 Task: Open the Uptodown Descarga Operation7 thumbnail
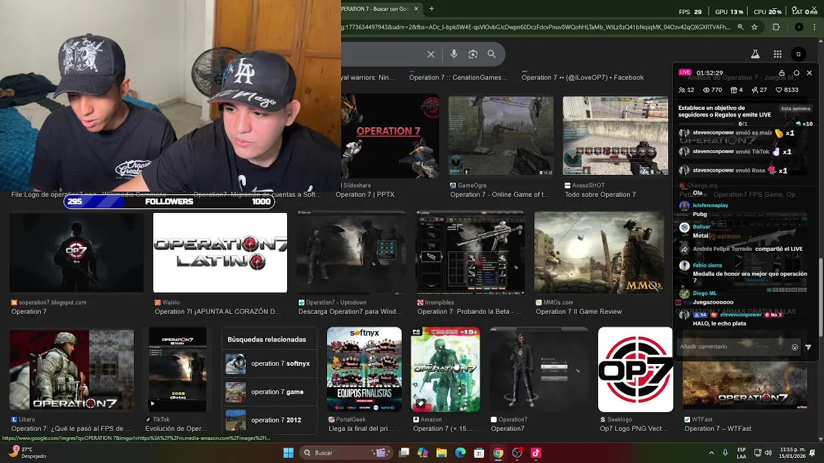click(x=351, y=253)
